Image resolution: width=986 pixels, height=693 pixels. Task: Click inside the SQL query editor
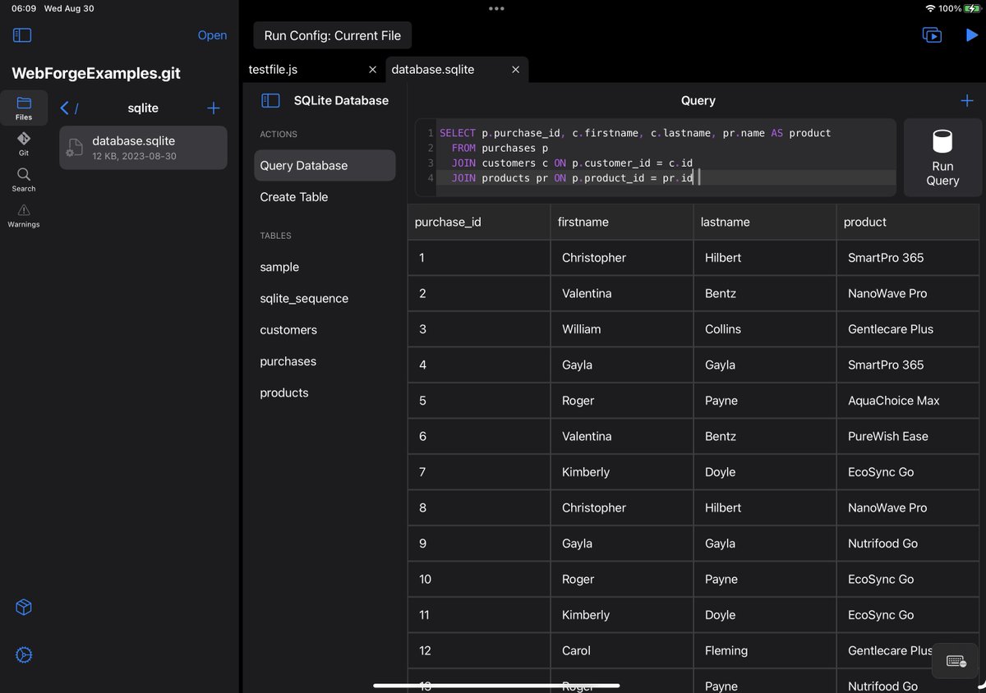pos(656,158)
